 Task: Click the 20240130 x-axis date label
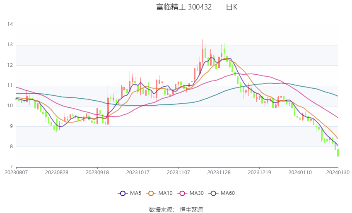pyautogui.click(x=338, y=173)
